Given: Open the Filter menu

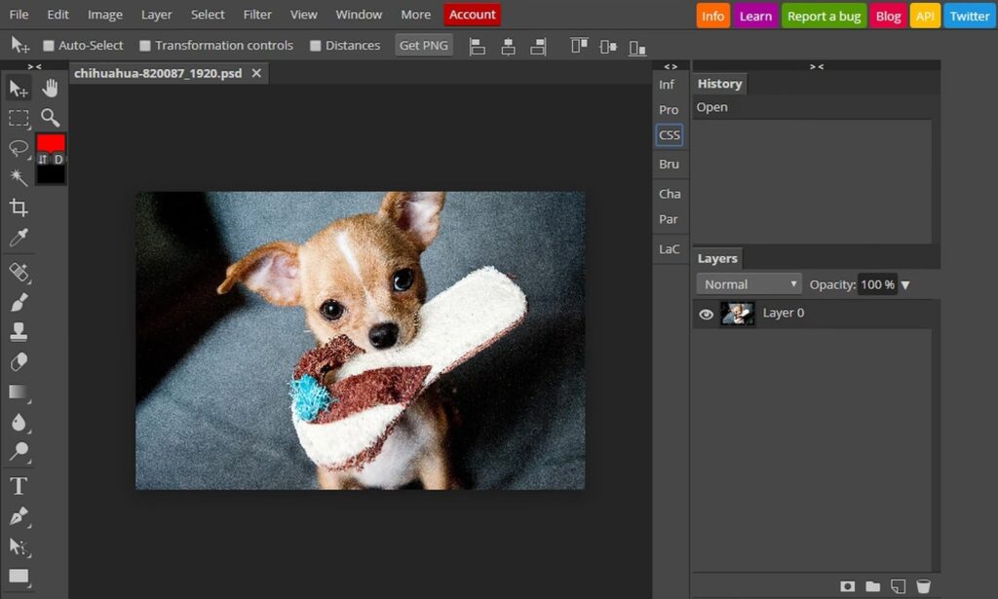Looking at the screenshot, I should (257, 15).
